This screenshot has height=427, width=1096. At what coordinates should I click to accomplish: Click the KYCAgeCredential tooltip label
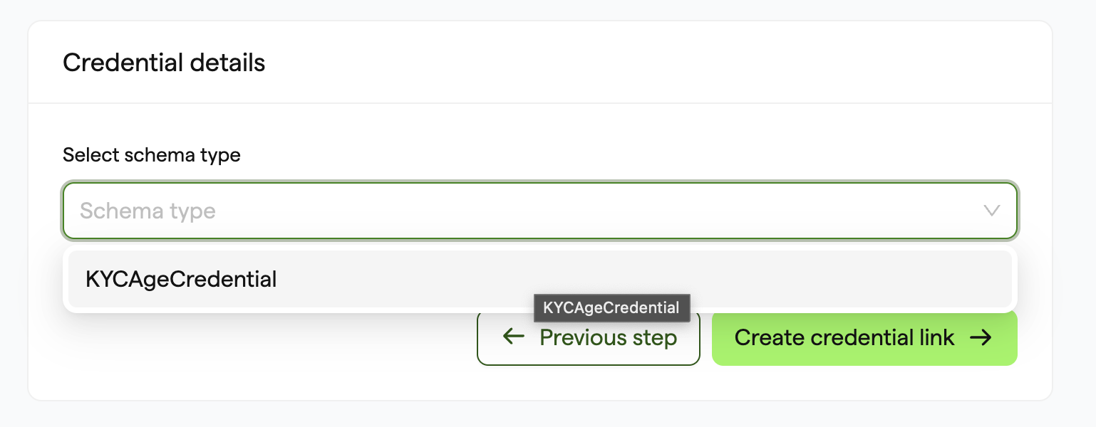[611, 307]
